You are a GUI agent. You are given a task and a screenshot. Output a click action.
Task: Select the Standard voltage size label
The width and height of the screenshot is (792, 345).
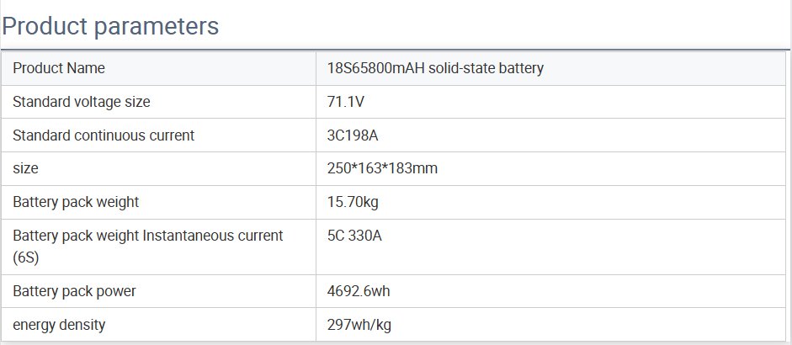pos(82,102)
